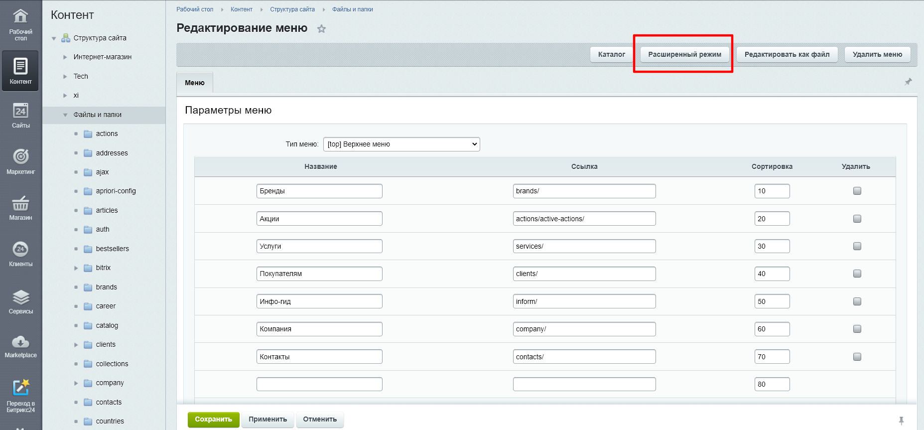Click the Структура сайта breadcrumb link
This screenshot has width=924, height=430.
pos(292,9)
